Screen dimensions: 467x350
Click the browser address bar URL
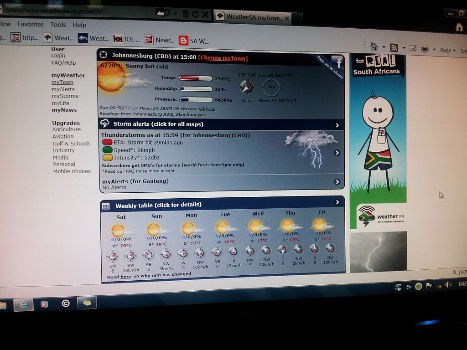click(x=55, y=11)
